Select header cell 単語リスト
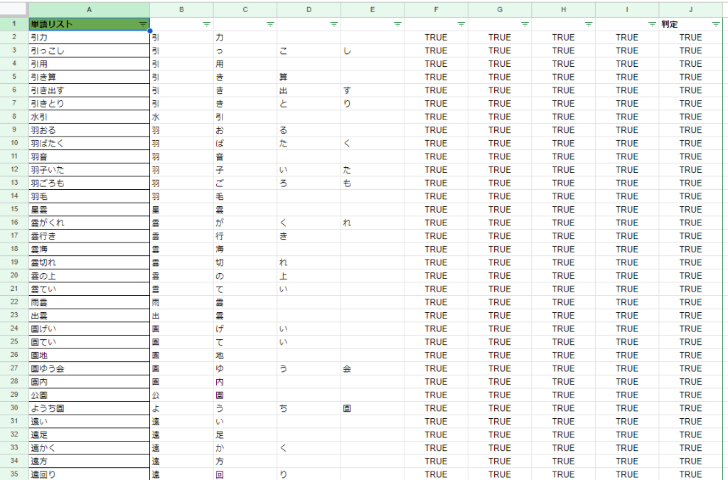This screenshot has width=728, height=480. (x=89, y=24)
